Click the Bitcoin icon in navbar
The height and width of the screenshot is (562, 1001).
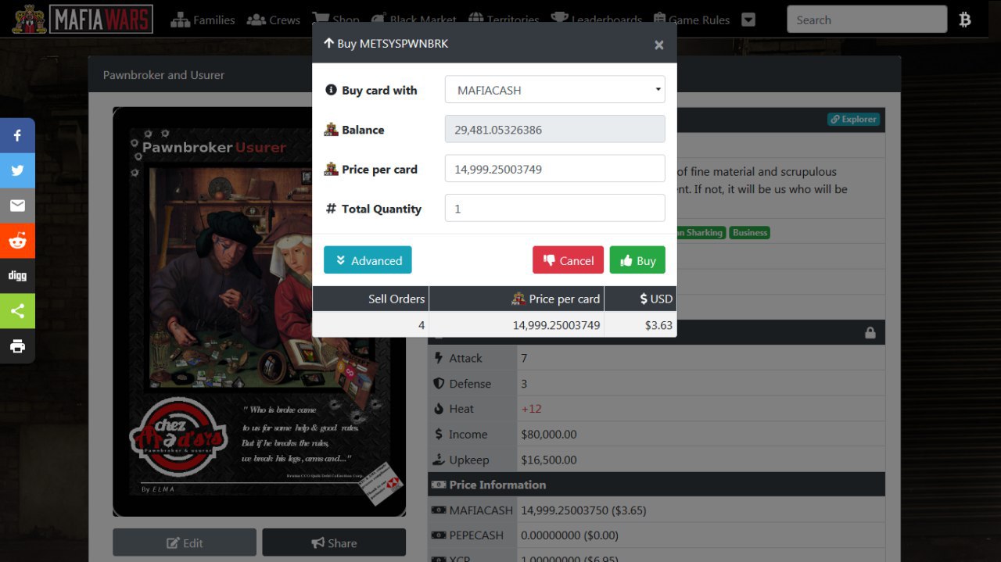pos(965,20)
